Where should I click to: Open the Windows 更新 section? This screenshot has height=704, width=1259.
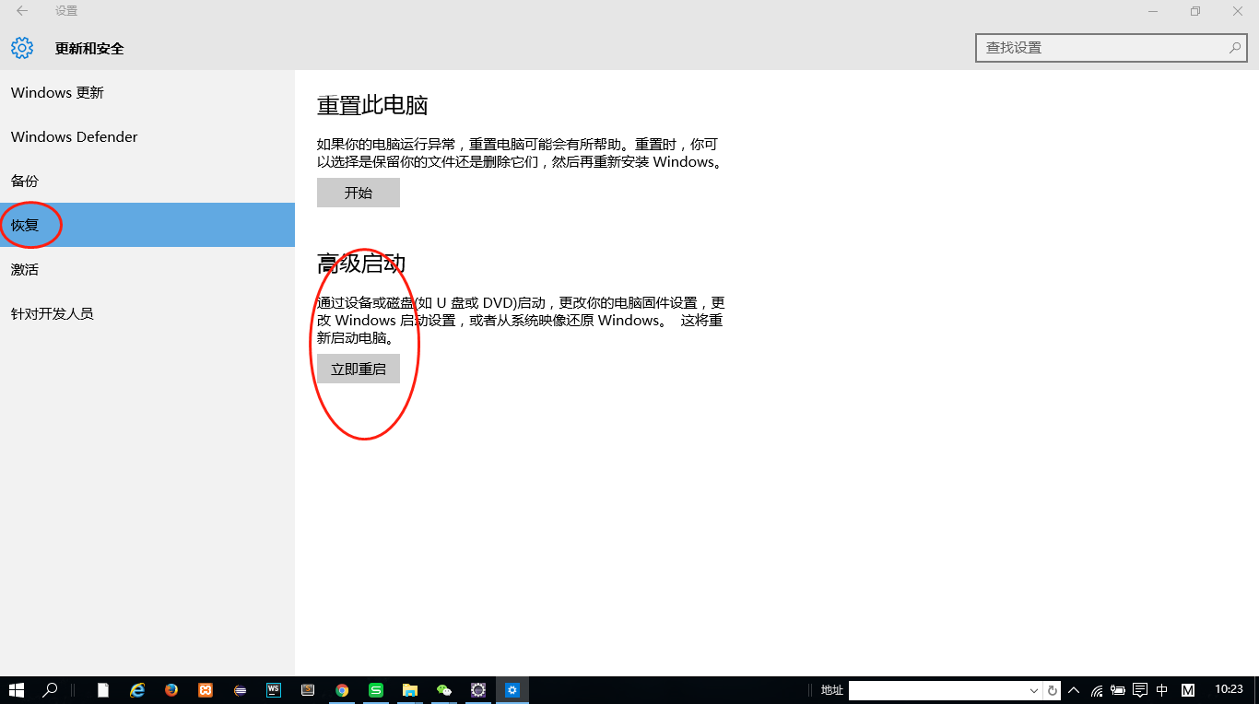(147, 92)
